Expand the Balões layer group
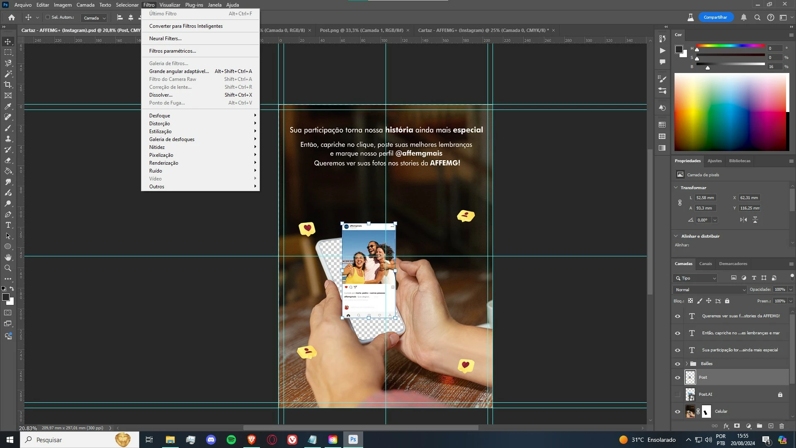Screen dimensions: 796x448 click(x=687, y=364)
